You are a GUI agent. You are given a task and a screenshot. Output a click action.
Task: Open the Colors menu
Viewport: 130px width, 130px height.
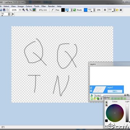[x=29, y=6]
